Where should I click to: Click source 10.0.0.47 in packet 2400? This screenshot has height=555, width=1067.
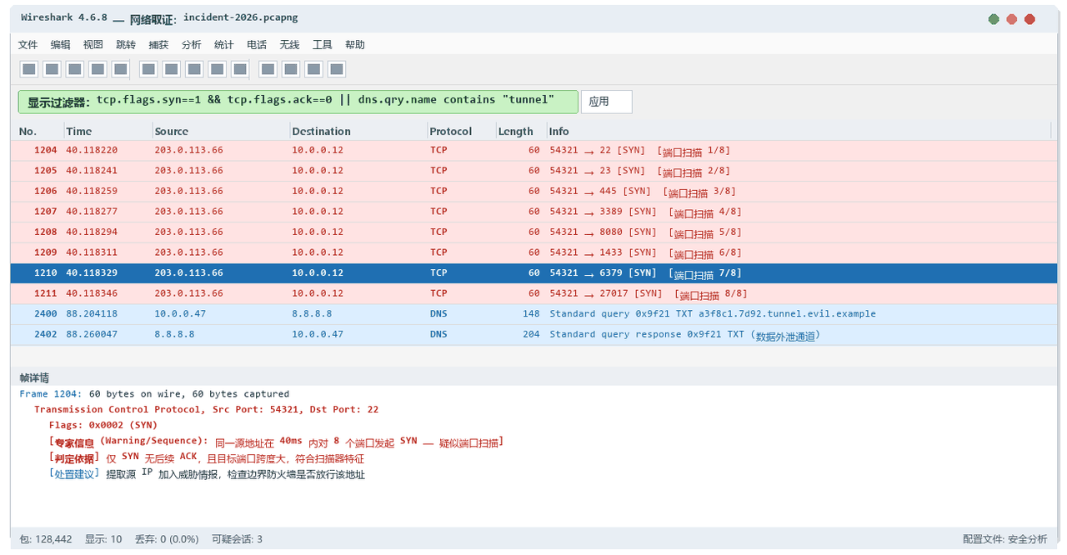coord(180,313)
